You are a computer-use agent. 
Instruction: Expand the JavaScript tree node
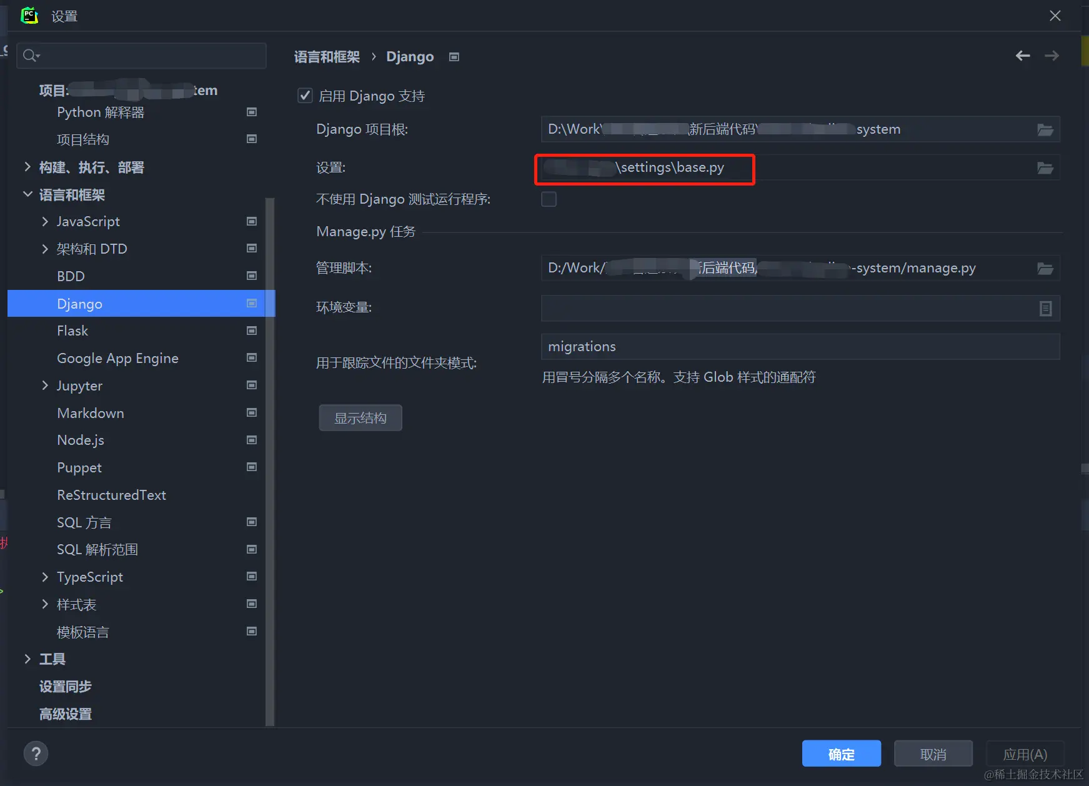click(x=45, y=221)
